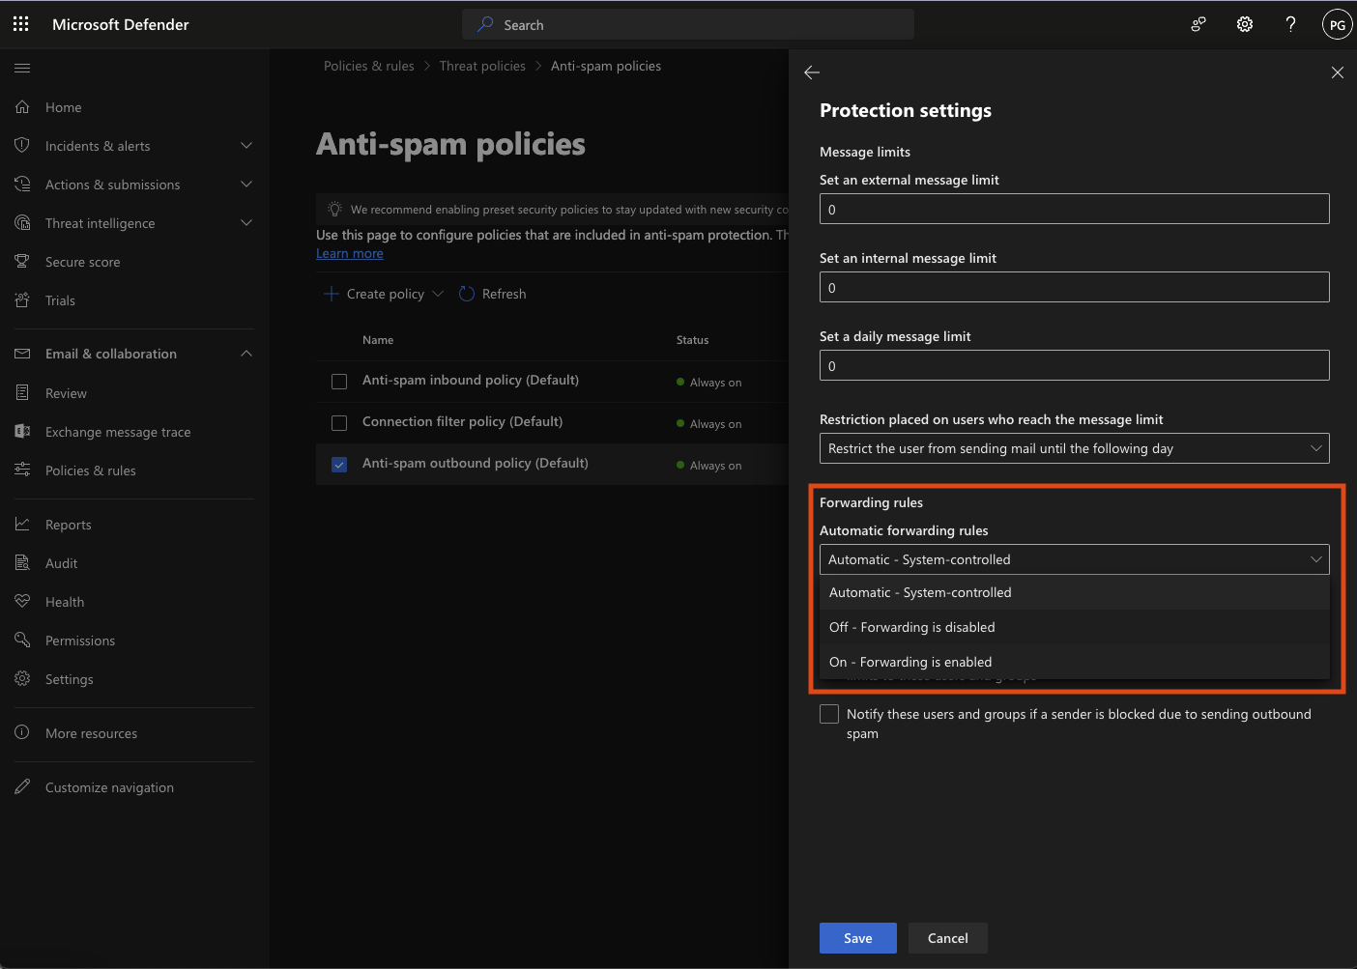Open the community feedback icon in header
This screenshot has height=969, width=1357.
[x=1198, y=25]
